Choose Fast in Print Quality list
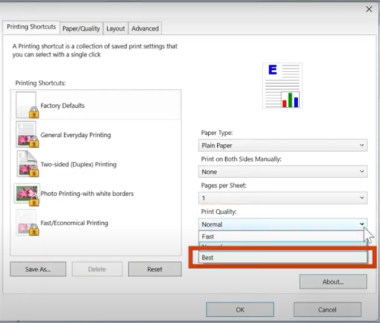380x323 pixels. tap(281, 236)
